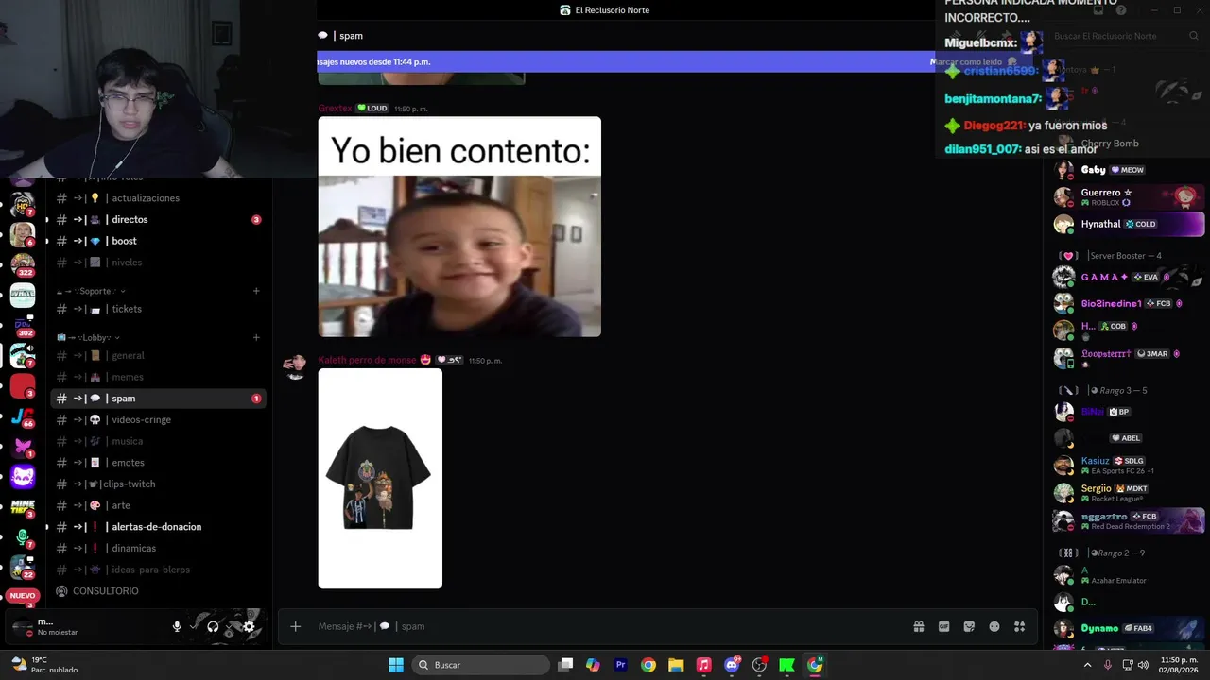Image resolution: width=1210 pixels, height=680 pixels.
Task: Open Grextex's user profile from message
Action: [x=335, y=109]
